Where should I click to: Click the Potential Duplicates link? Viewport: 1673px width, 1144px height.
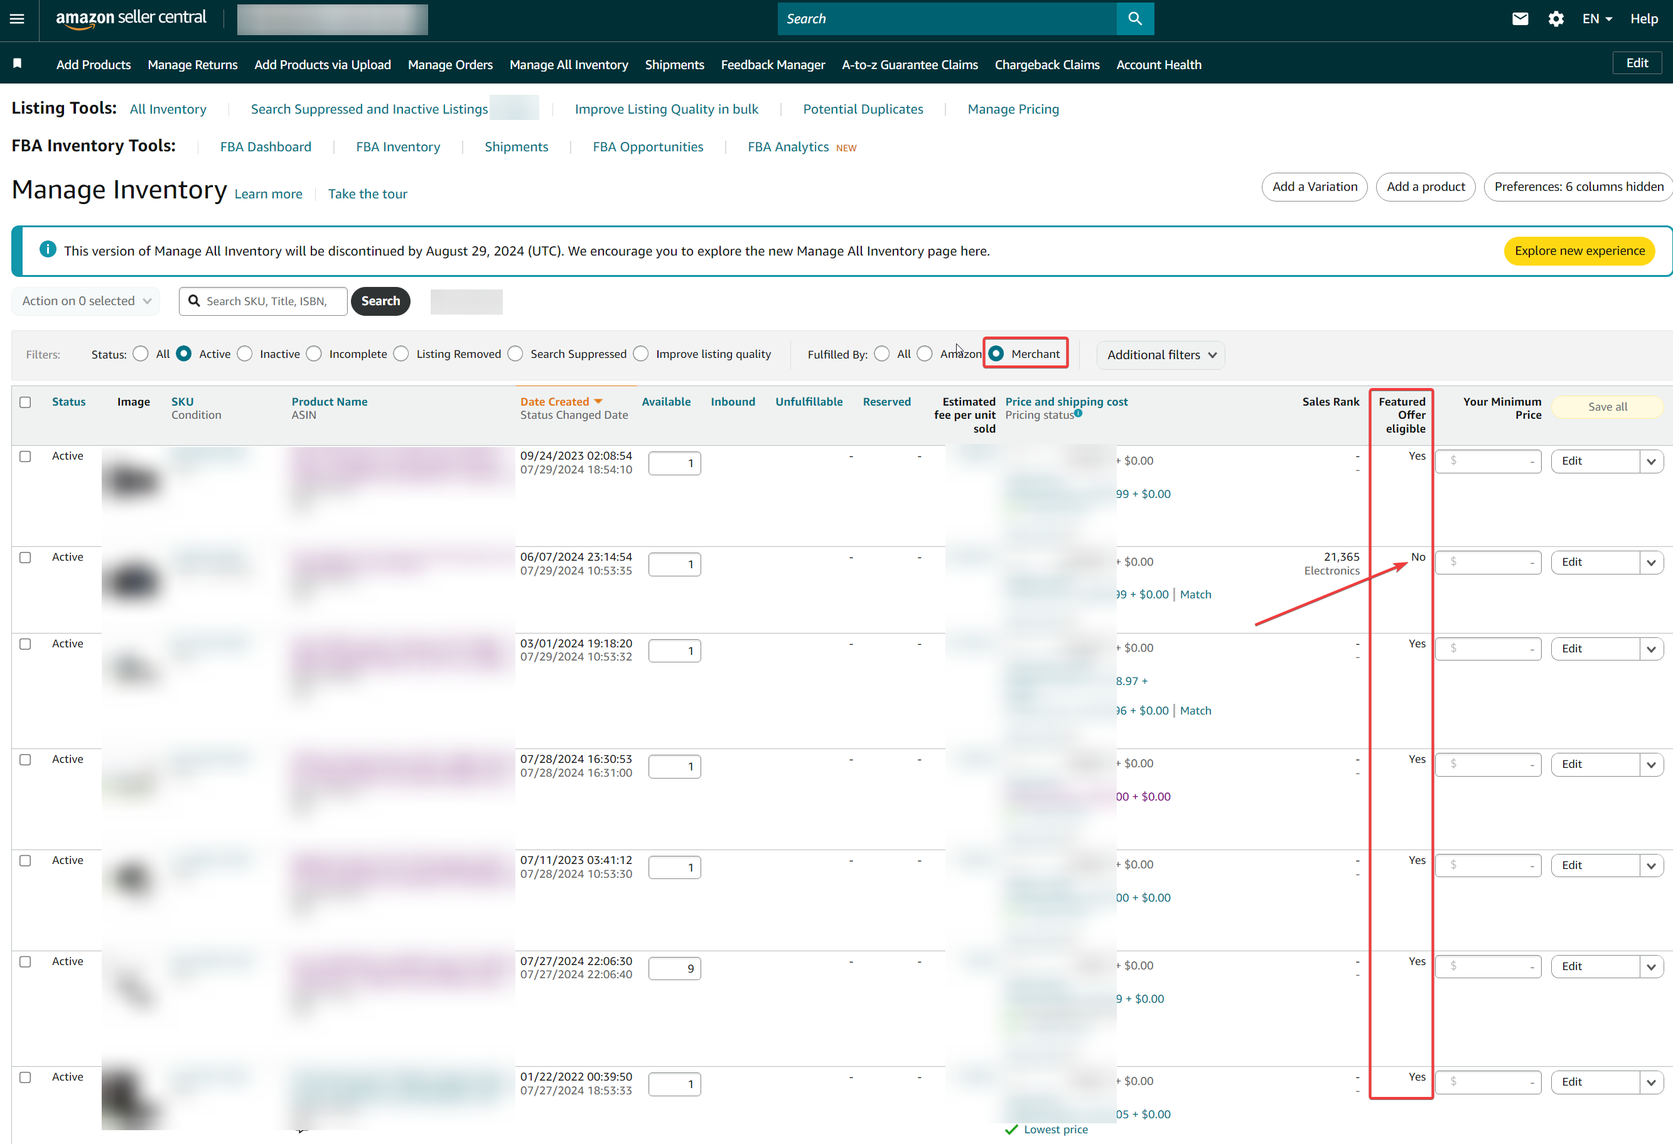point(863,109)
